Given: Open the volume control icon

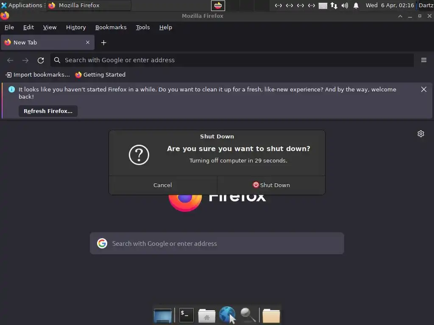Looking at the screenshot, I should point(345,6).
